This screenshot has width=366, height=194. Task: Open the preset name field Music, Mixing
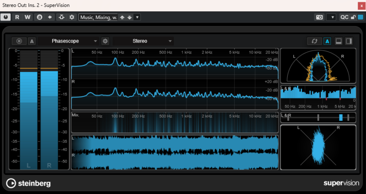point(98,17)
